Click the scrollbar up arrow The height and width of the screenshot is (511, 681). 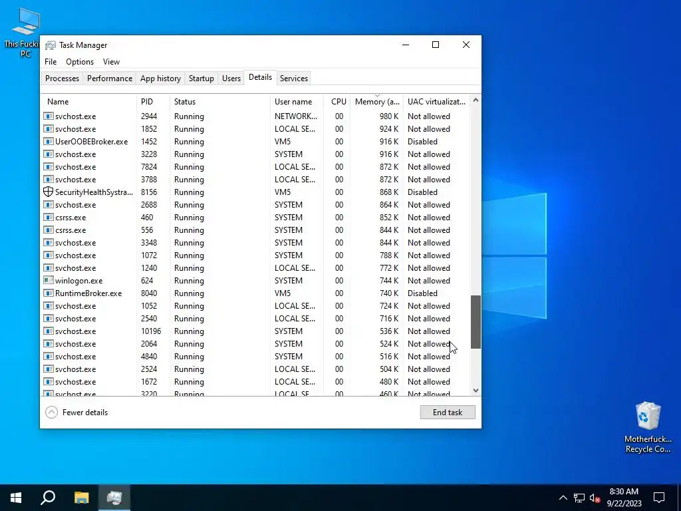tap(476, 100)
